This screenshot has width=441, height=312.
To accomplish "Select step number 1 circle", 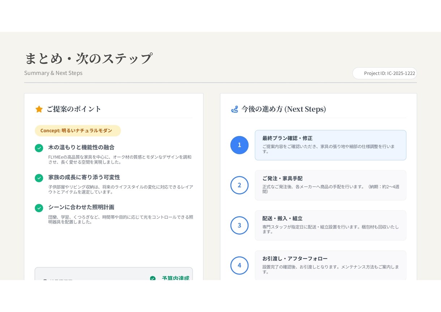I will [x=239, y=145].
